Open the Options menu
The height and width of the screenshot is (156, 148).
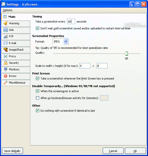[8, 10]
